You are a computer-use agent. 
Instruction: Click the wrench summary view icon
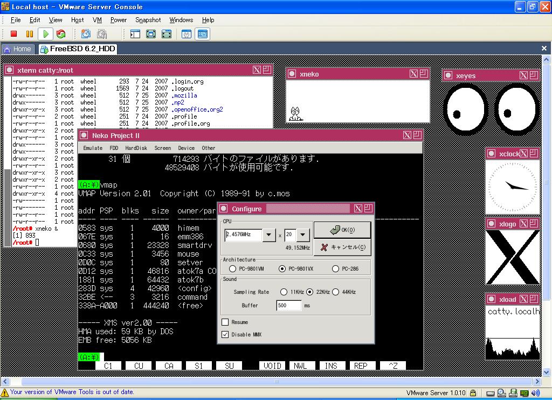(x=187, y=34)
